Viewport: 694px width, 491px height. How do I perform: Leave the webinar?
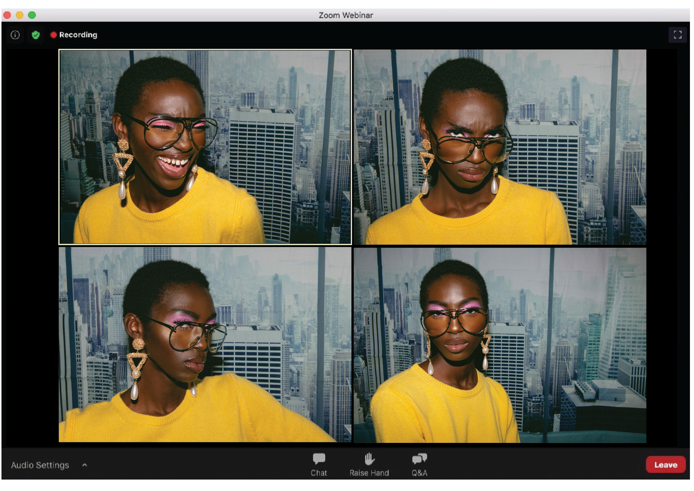coord(666,465)
